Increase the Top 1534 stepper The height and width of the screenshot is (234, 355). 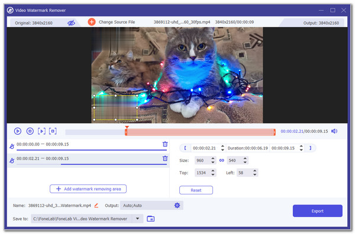[212, 171]
